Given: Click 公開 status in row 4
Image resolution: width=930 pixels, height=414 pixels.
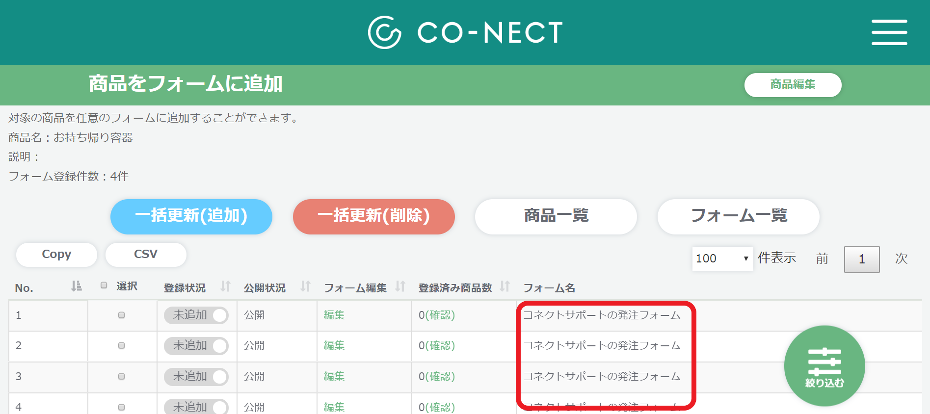Looking at the screenshot, I should [x=254, y=407].
